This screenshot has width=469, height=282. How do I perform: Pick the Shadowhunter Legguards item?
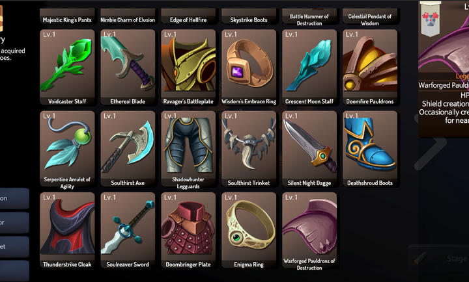tap(188, 149)
